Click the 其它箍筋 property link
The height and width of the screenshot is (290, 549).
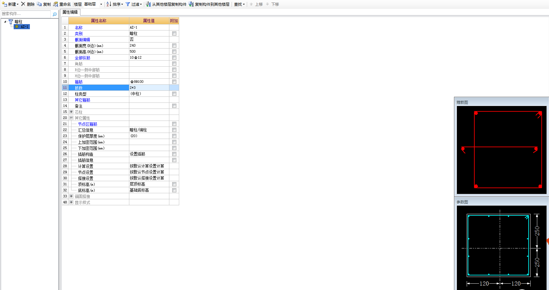point(82,100)
